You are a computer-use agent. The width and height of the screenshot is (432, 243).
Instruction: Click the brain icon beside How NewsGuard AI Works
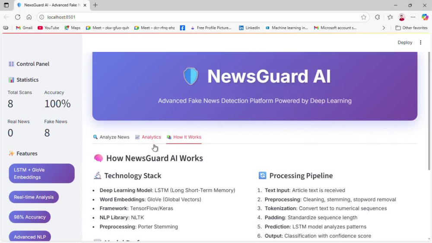click(x=98, y=158)
